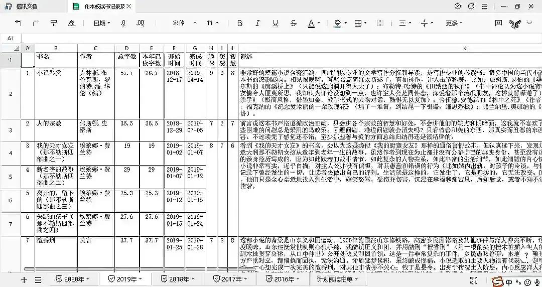The image size is (542, 287).
Task: Click the cell containing 人的宗教
Action: pyautogui.click(x=56, y=130)
